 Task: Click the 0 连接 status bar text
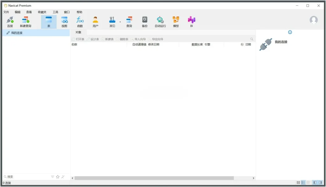[x=7, y=183]
